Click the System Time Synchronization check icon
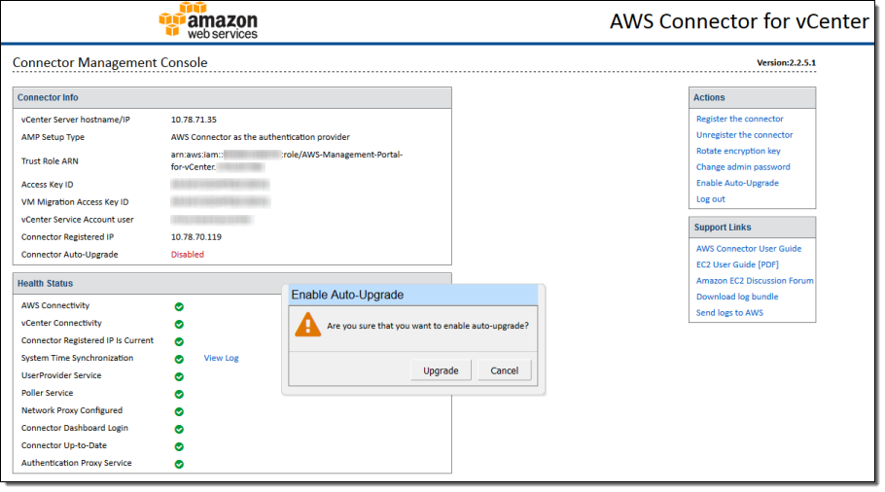Viewport: 885px width, 492px height. [x=179, y=359]
